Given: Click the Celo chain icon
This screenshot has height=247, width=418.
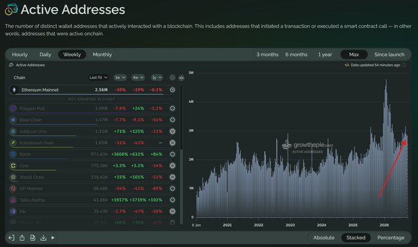Looking at the screenshot, I should [14, 166].
